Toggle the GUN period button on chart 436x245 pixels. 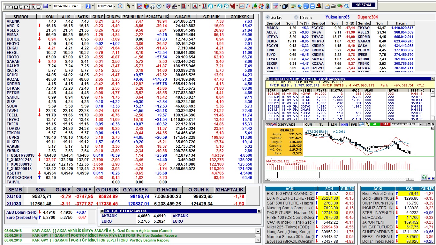pyautogui.click(x=308, y=124)
